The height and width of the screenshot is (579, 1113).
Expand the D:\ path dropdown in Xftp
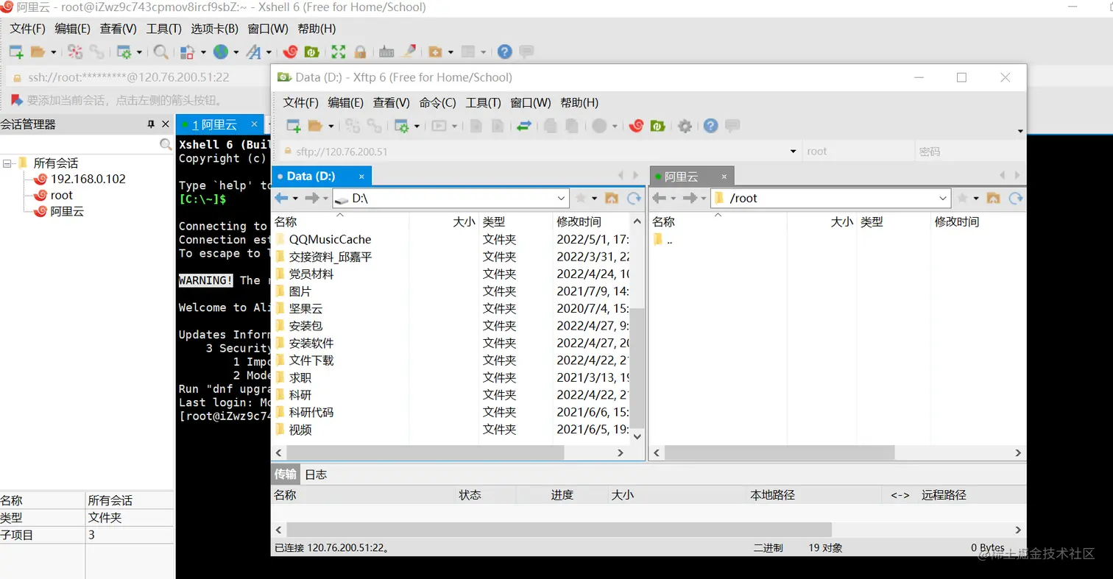[x=562, y=197]
